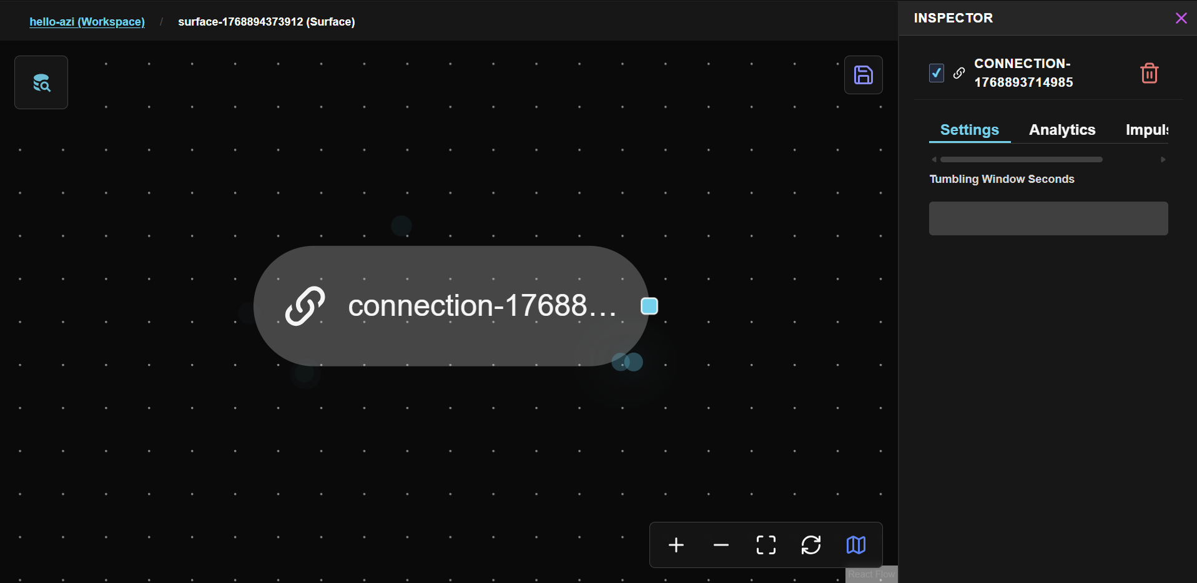Fit view using the frame icon
This screenshot has height=583, width=1197.
point(766,545)
